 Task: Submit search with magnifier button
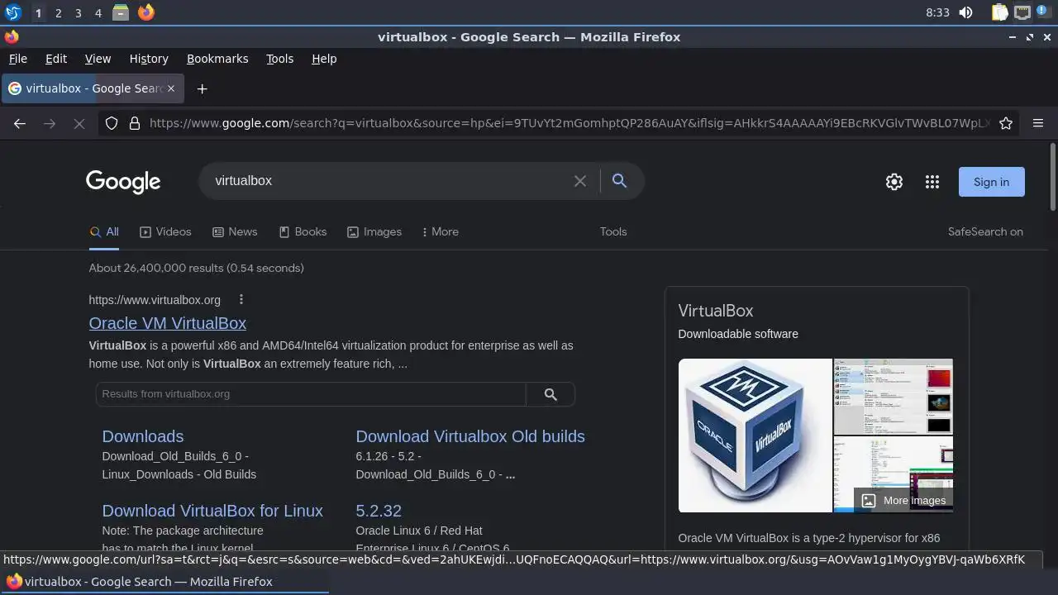619,181
